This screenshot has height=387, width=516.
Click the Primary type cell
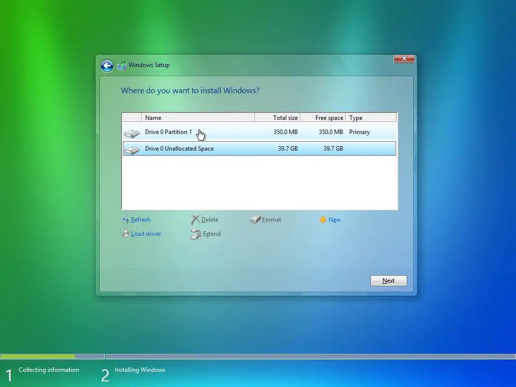click(359, 132)
